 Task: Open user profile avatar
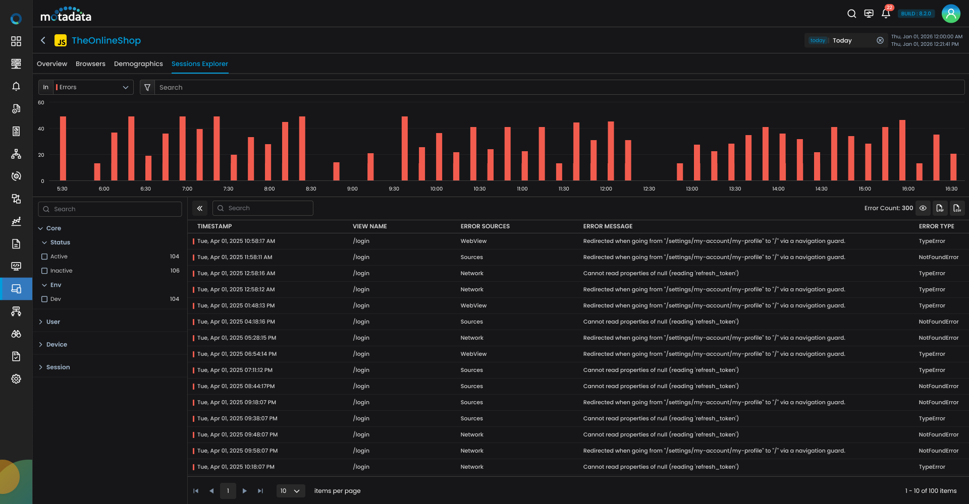(951, 14)
